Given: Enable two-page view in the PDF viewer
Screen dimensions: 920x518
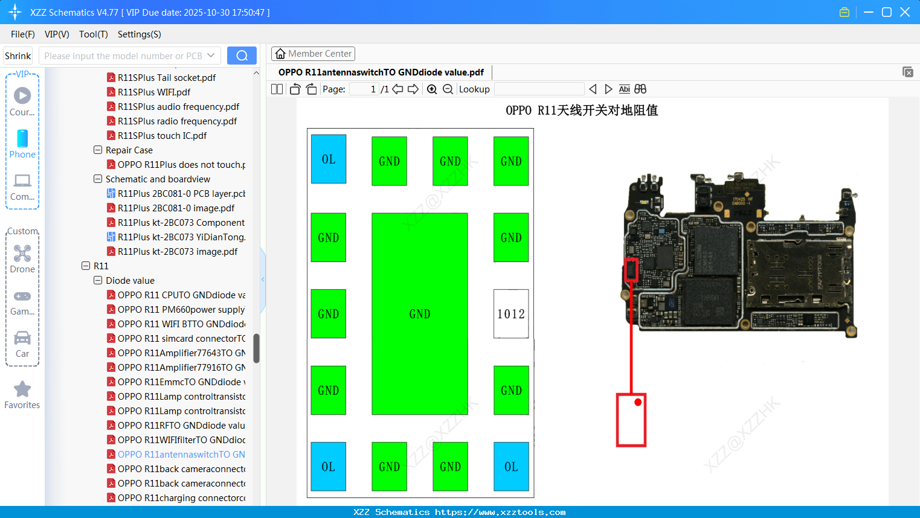Looking at the screenshot, I should pos(277,89).
